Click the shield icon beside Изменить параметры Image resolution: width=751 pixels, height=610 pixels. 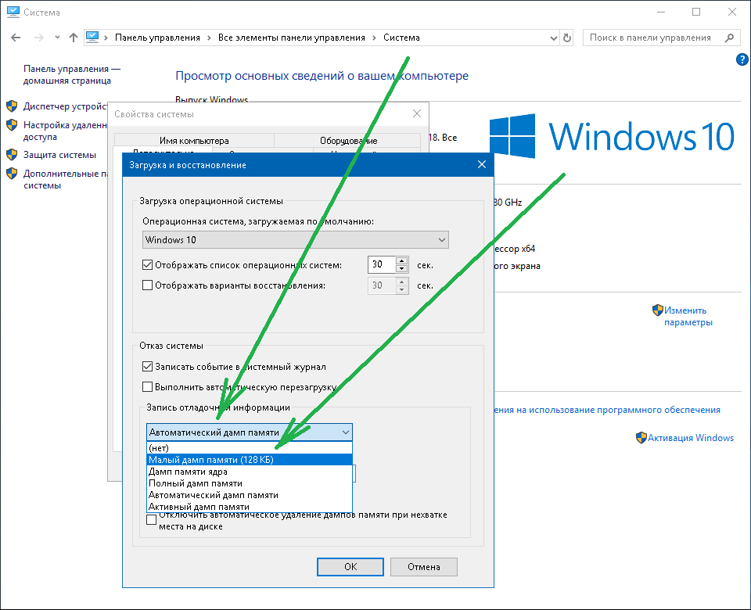click(657, 310)
